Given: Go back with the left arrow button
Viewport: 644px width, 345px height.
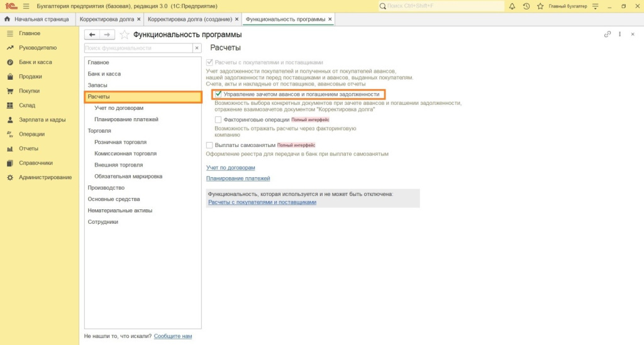Looking at the screenshot, I should [x=92, y=35].
